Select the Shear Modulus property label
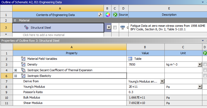The width and height of the screenshot is (207, 108). point(33,103)
